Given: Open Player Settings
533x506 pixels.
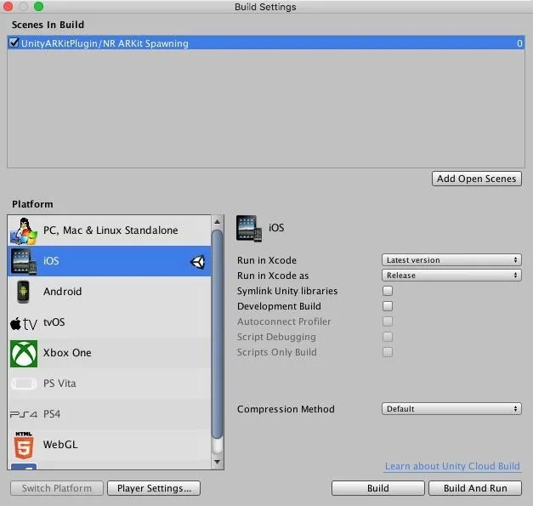Looking at the screenshot, I should 154,488.
